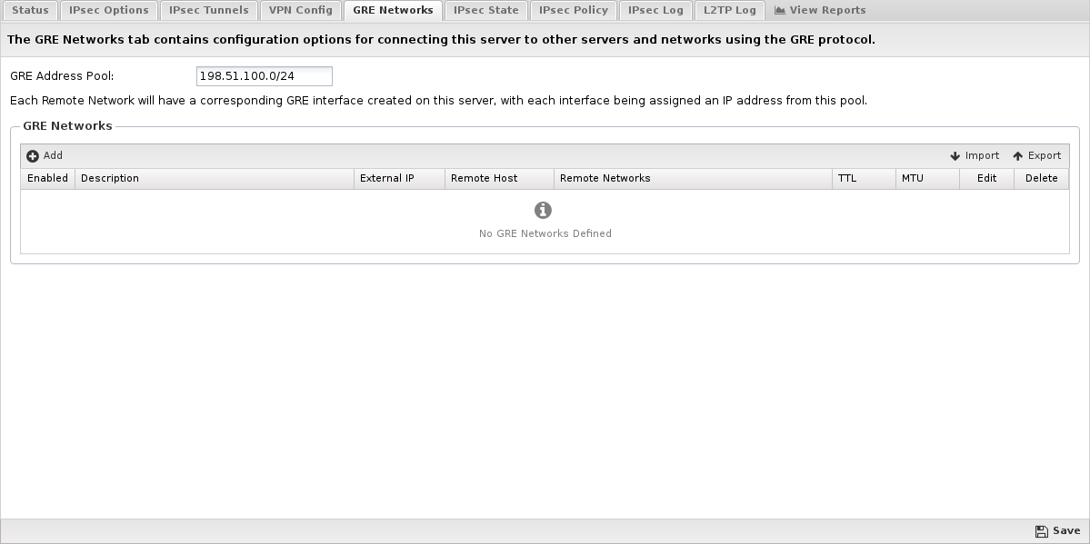
Task: Go to the IPsec Tunnels tab
Action: click(x=209, y=11)
